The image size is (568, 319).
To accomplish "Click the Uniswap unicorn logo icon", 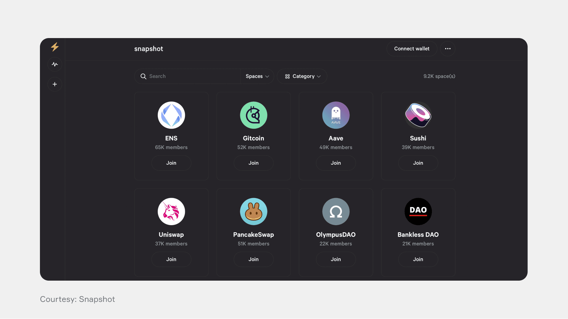I will pyautogui.click(x=171, y=211).
